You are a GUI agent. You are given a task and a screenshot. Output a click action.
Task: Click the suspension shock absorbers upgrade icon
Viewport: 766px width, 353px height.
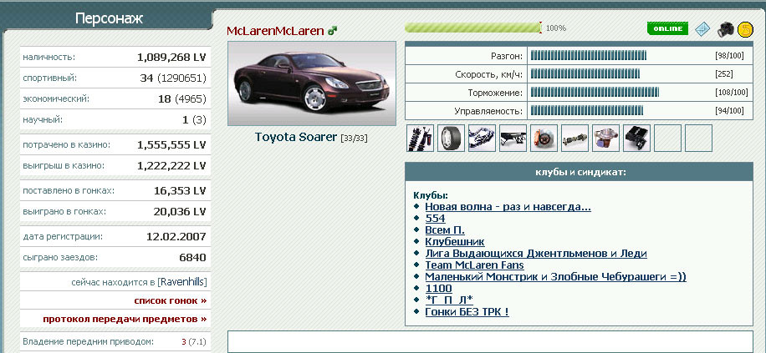419,139
